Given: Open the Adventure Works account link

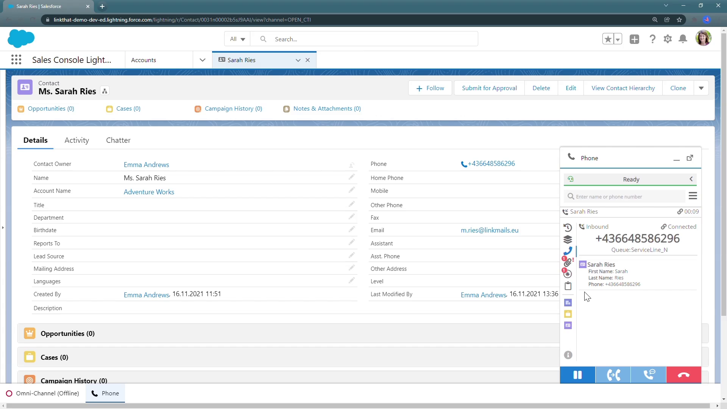Looking at the screenshot, I should (149, 192).
